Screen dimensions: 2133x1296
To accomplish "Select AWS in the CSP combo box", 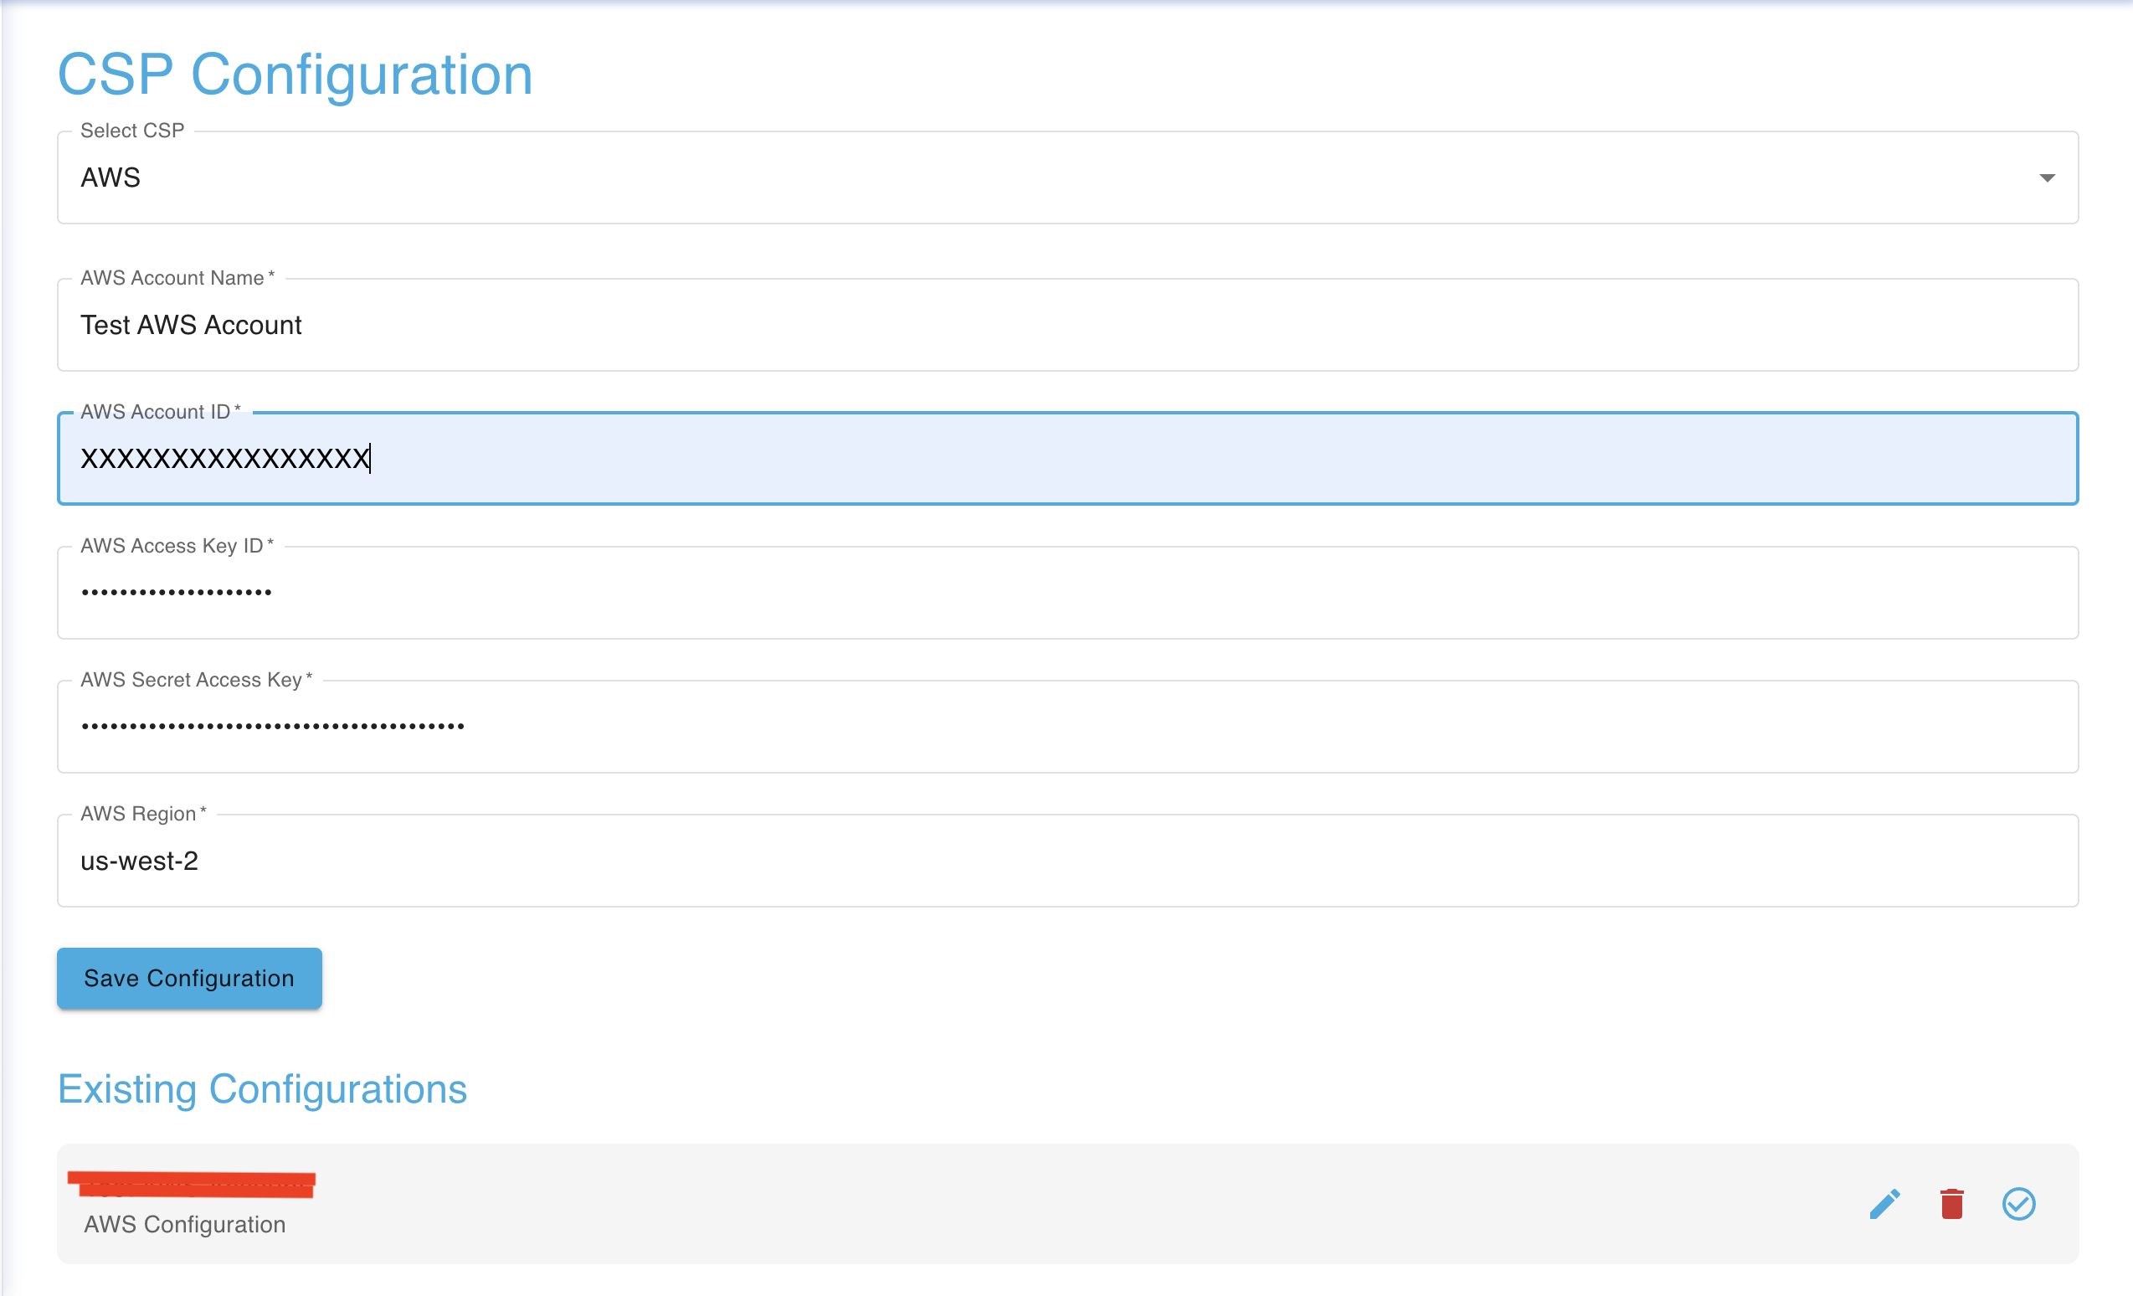I will (111, 177).
